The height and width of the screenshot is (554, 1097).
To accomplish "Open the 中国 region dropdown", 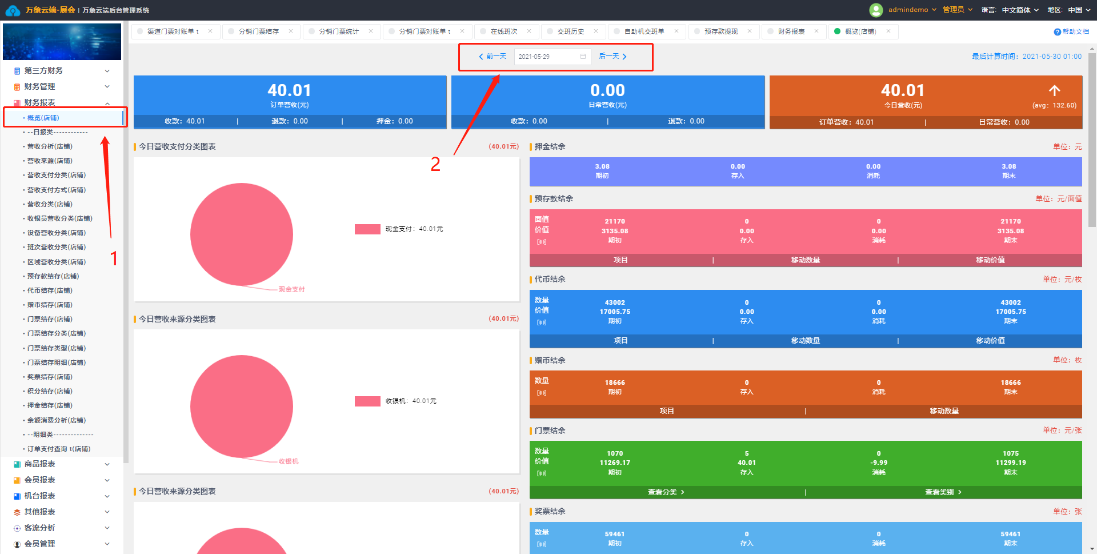I will (x=1079, y=10).
